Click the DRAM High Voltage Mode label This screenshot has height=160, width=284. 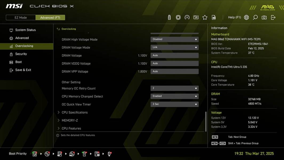pos(79,39)
